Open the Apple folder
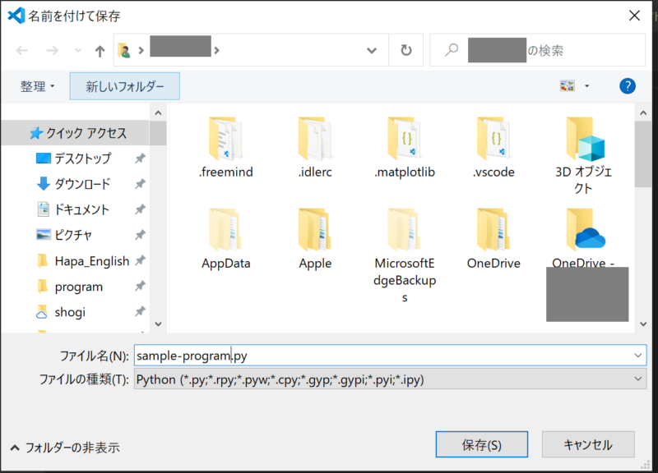Viewport: 658px width, 473px height. tap(315, 230)
